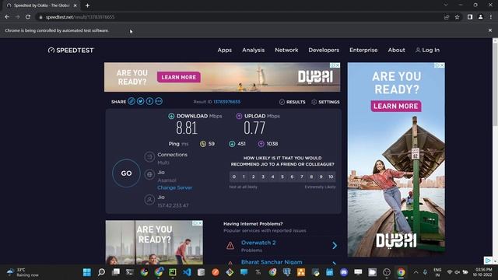Open Discord from taskbar
498x280 pixels.
pyautogui.click(x=344, y=272)
